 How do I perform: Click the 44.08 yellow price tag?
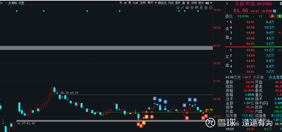(209, 110)
